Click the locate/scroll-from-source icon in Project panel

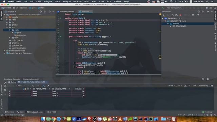(41, 12)
